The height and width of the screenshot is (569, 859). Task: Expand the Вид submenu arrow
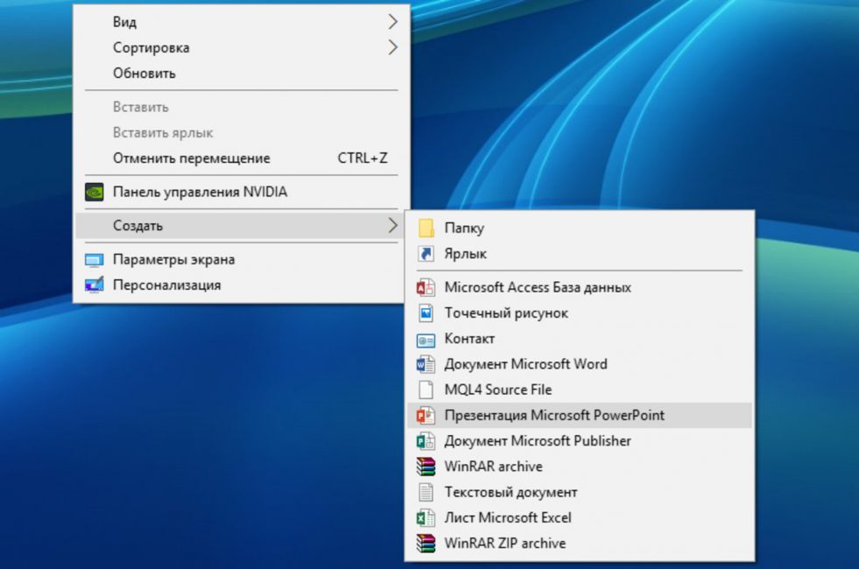[x=392, y=22]
